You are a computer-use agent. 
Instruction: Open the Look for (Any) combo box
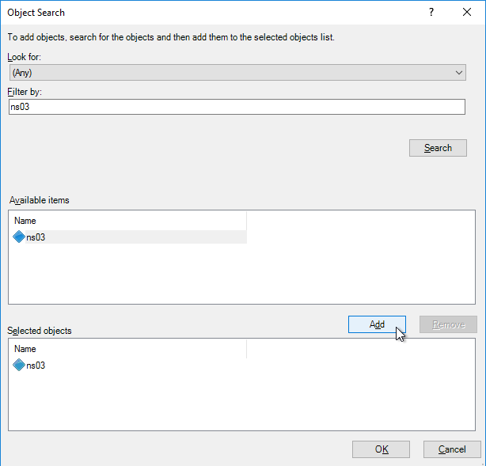(x=237, y=73)
